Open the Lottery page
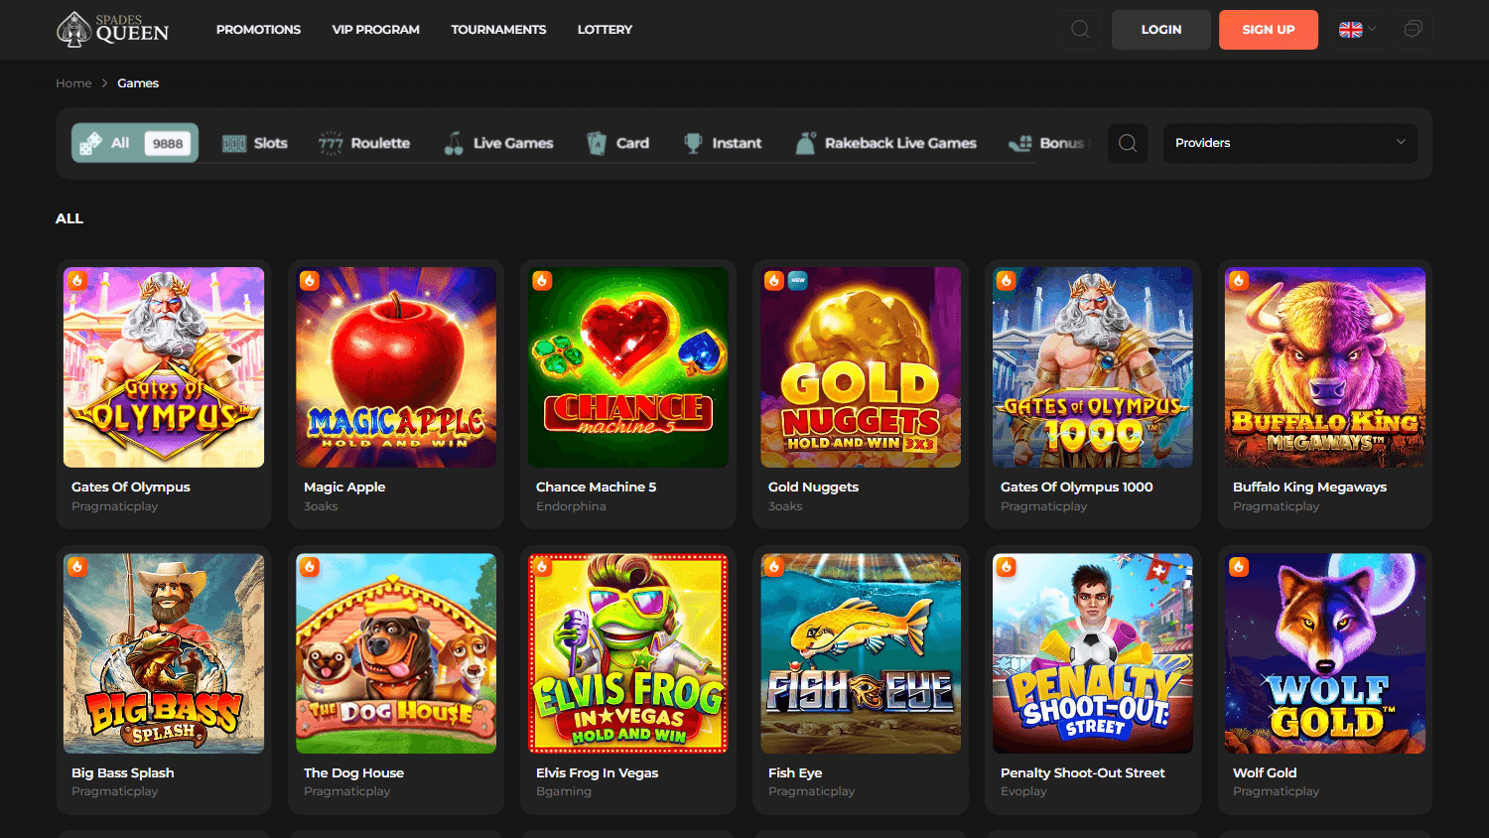The image size is (1489, 838). tap(605, 30)
